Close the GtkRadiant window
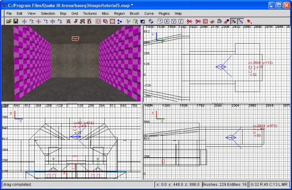Image resolution: width=292 pixels, height=190 pixels. click(x=287, y=5)
